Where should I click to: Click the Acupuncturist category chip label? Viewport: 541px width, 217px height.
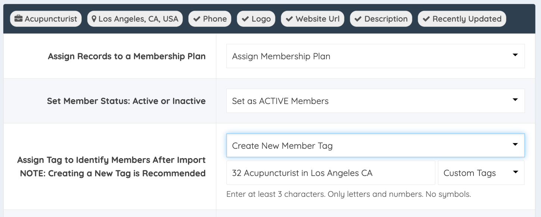point(51,19)
